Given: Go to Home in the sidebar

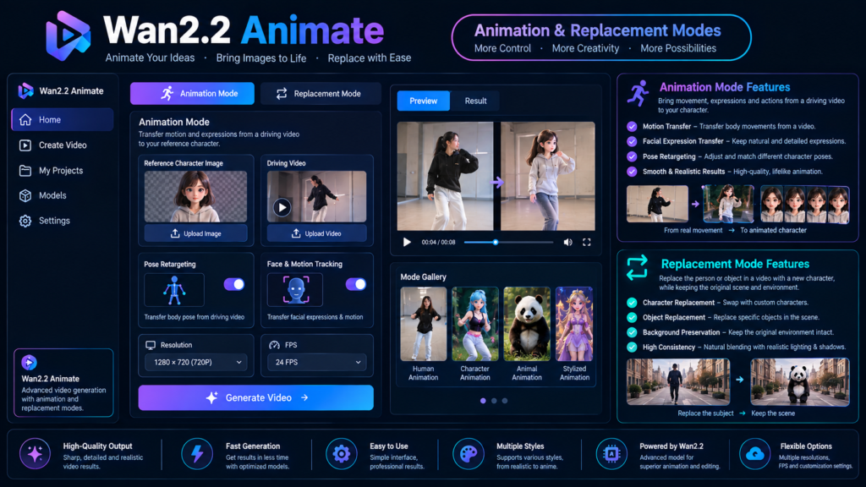Looking at the screenshot, I should pyautogui.click(x=63, y=120).
